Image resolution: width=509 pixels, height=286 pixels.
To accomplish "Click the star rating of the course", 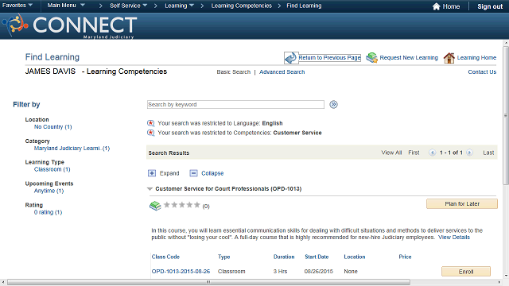I will tap(182, 205).
